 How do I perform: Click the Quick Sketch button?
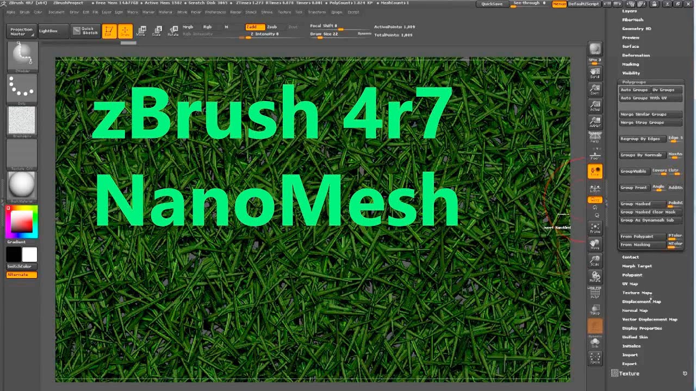tap(85, 31)
